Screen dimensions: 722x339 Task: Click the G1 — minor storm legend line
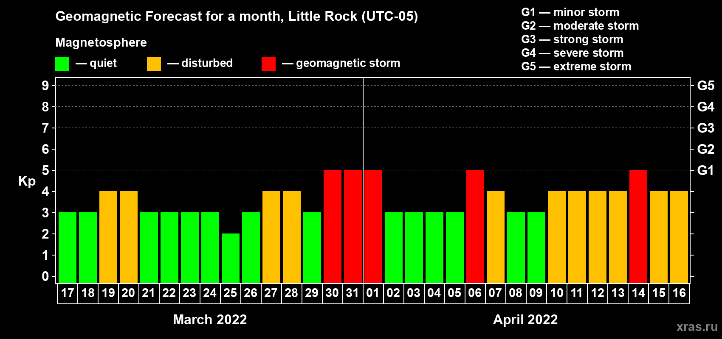(570, 12)
